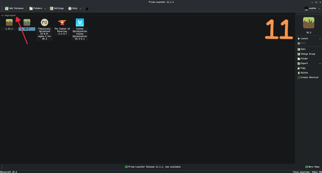Click the "Minecraft 26.2" status bar text
The image size is (322, 173).
click(9, 172)
